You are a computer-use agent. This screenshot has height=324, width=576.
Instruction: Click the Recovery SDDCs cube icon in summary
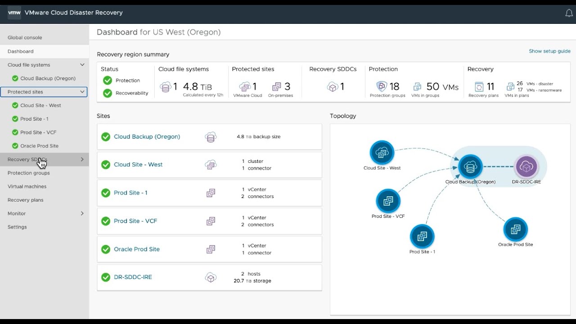(333, 87)
